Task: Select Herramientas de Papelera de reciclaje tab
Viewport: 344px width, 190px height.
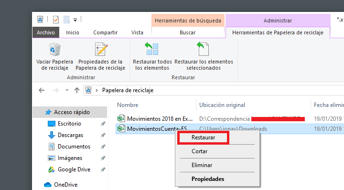Action: pyautogui.click(x=278, y=32)
